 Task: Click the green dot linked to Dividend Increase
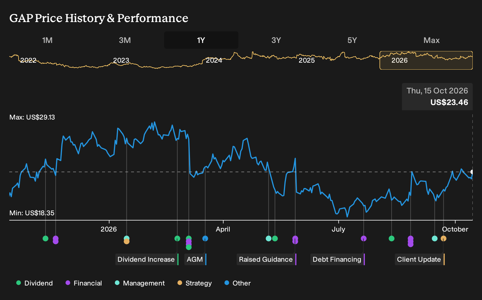tap(177, 238)
